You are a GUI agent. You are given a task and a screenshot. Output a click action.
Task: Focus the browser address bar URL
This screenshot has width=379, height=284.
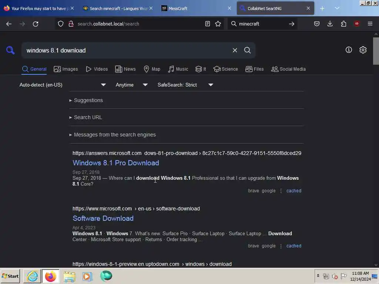139,24
